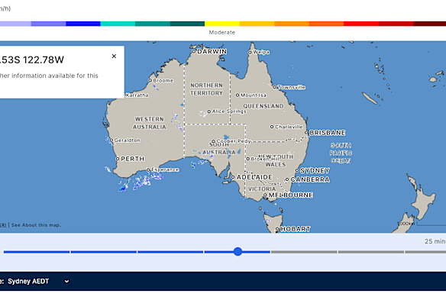
Task: Click the Sydney city marker
Action: coord(297,170)
